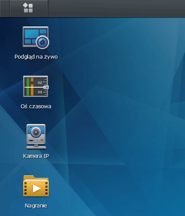Open the Oś czasowa timeline icon
Viewport: 185px width, 216px height.
tap(36, 86)
